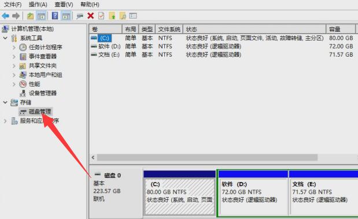Image resolution: width=358 pixels, height=219 pixels.
Task: Click the drive icon of the (C:) volume row
Action: click(x=94, y=38)
